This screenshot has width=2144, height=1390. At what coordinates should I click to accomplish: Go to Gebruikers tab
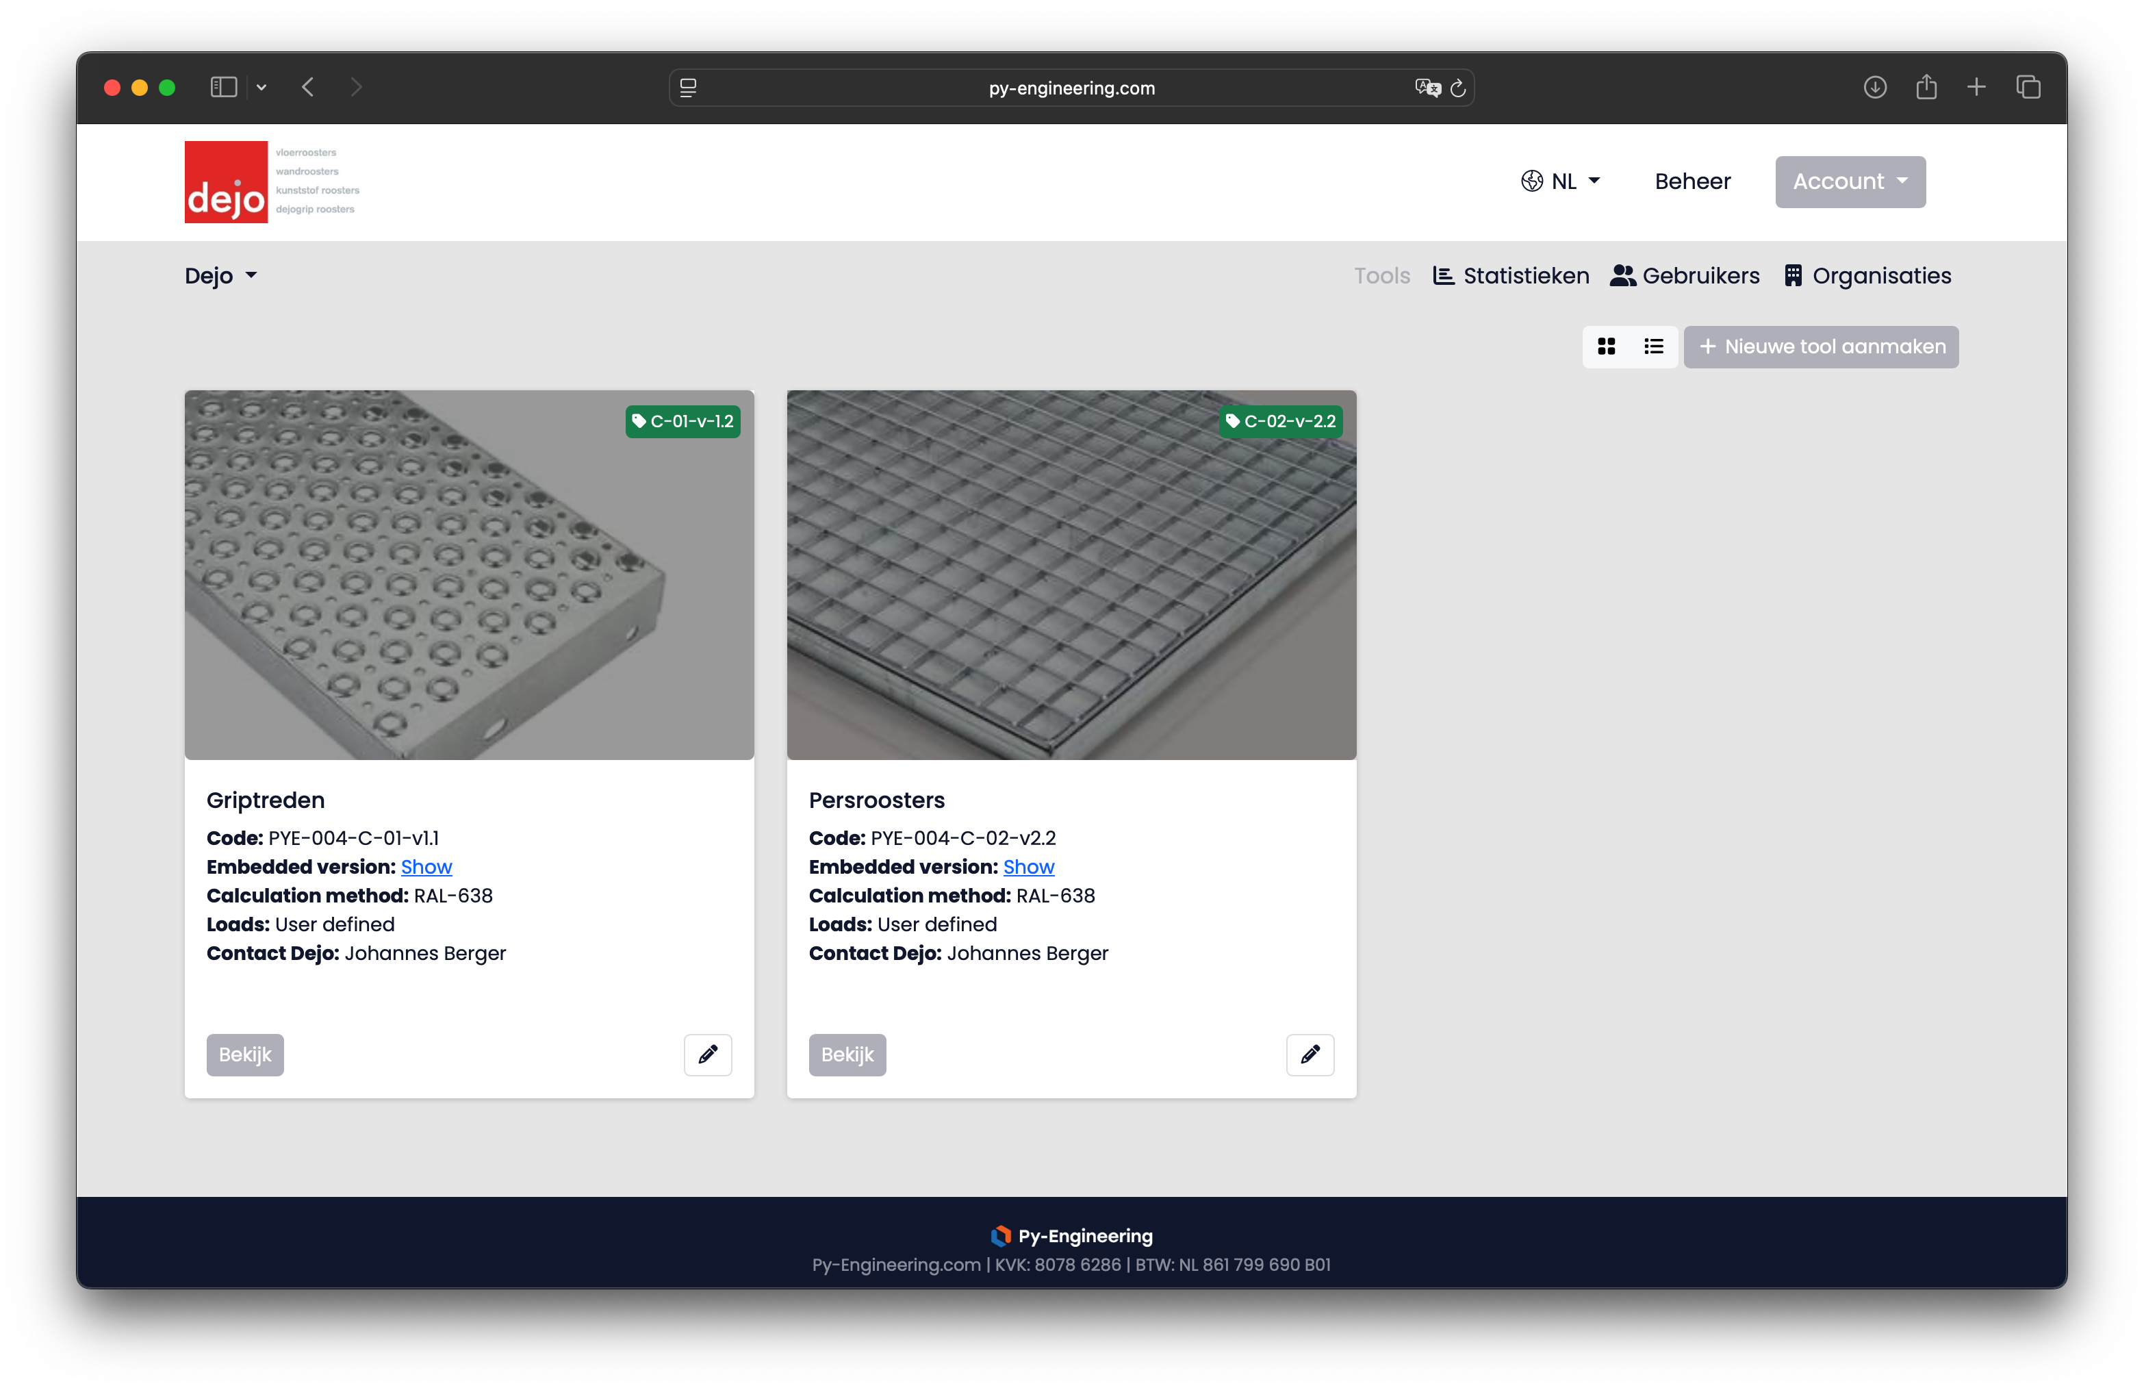(x=1685, y=276)
